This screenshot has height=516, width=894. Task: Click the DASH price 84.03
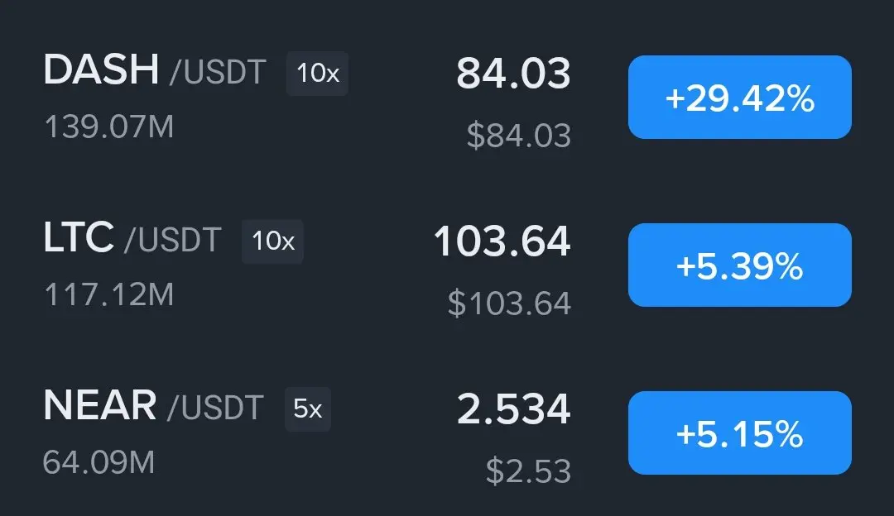(513, 74)
